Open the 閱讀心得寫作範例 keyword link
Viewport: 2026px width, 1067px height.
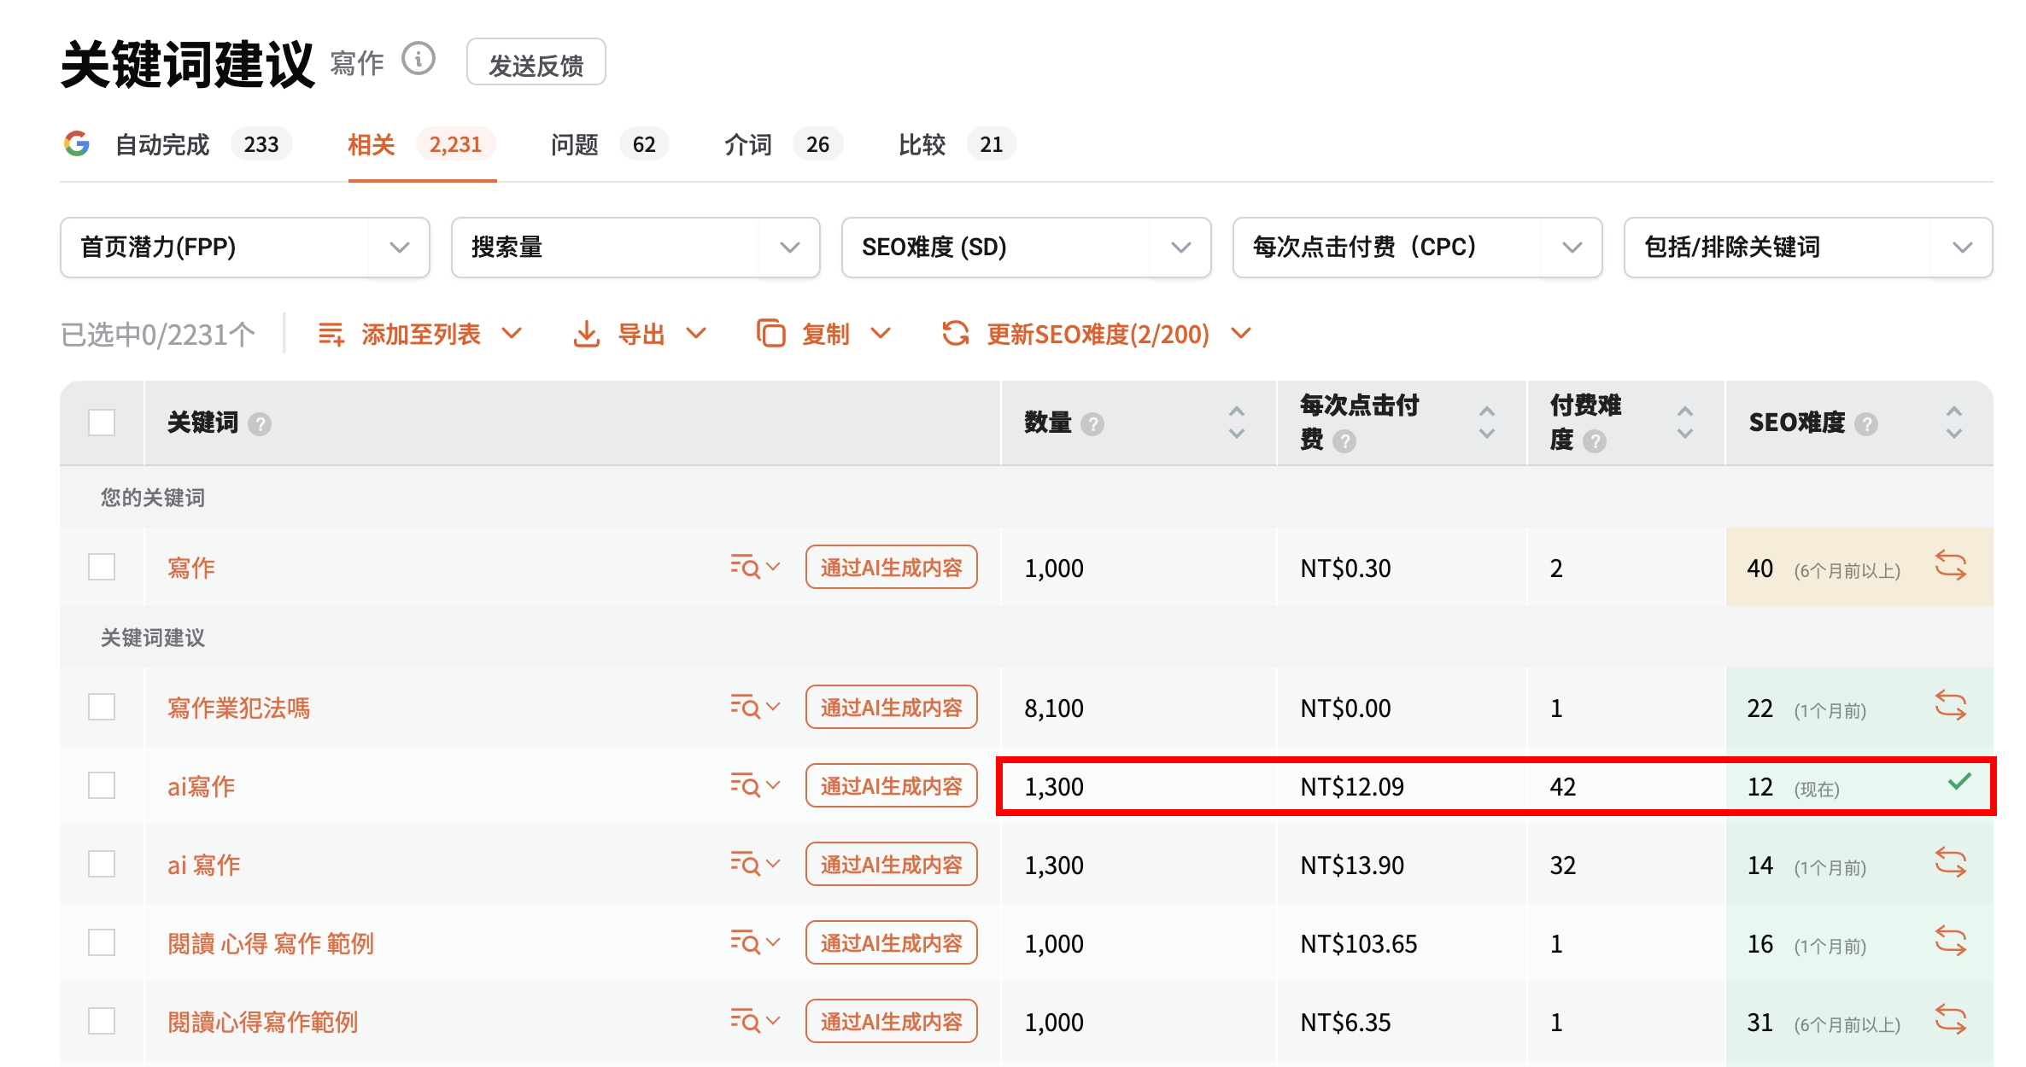262,1022
